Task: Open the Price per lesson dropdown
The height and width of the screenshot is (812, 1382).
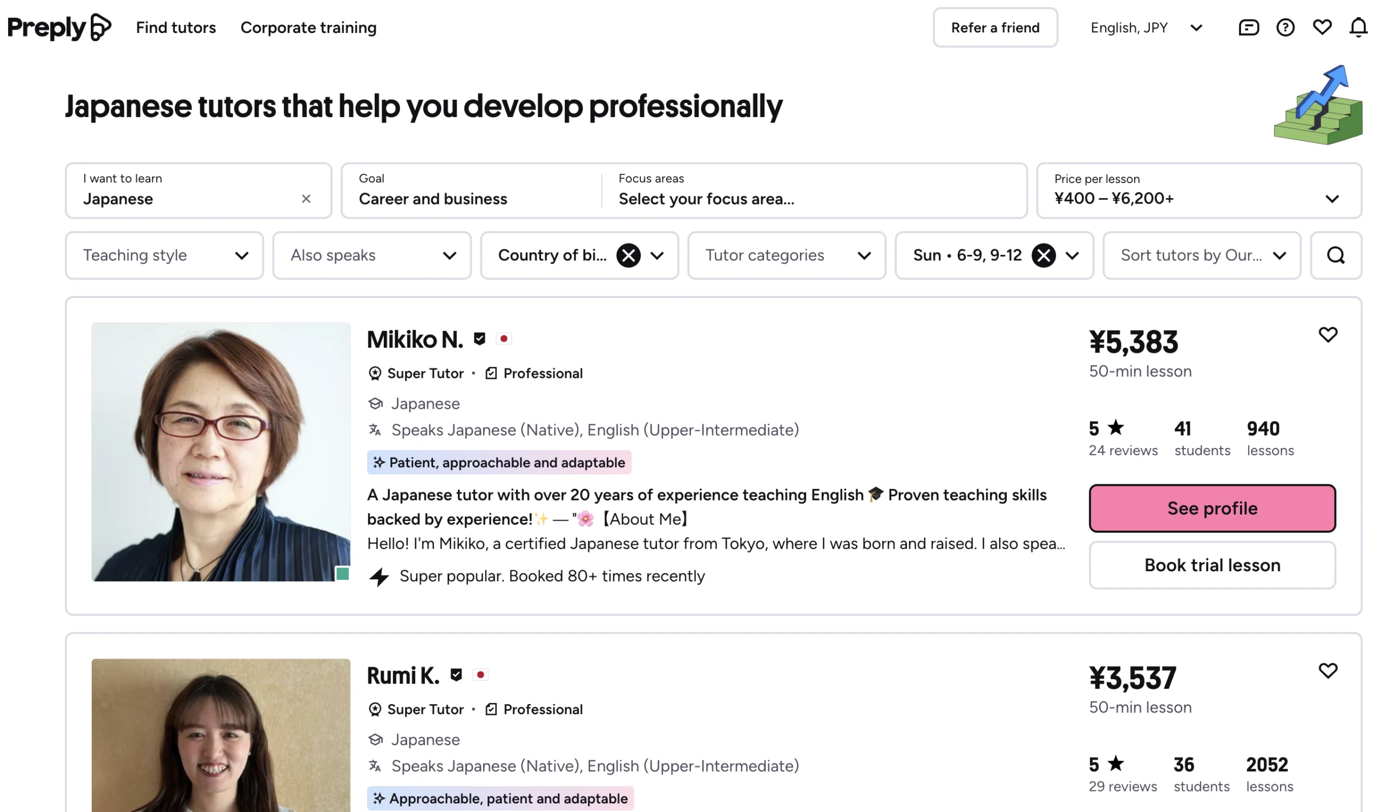Action: (1198, 191)
